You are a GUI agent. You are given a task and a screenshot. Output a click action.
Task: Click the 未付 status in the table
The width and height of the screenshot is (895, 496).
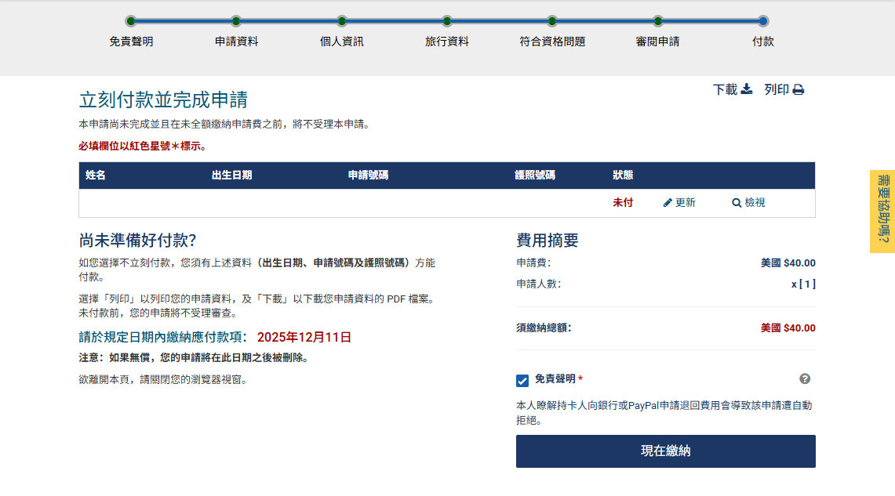point(623,203)
